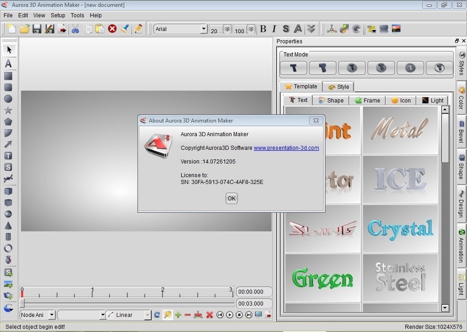Select the Crystal text template thumbnail
Screen dimensions: 467x332
pyautogui.click(x=400, y=228)
